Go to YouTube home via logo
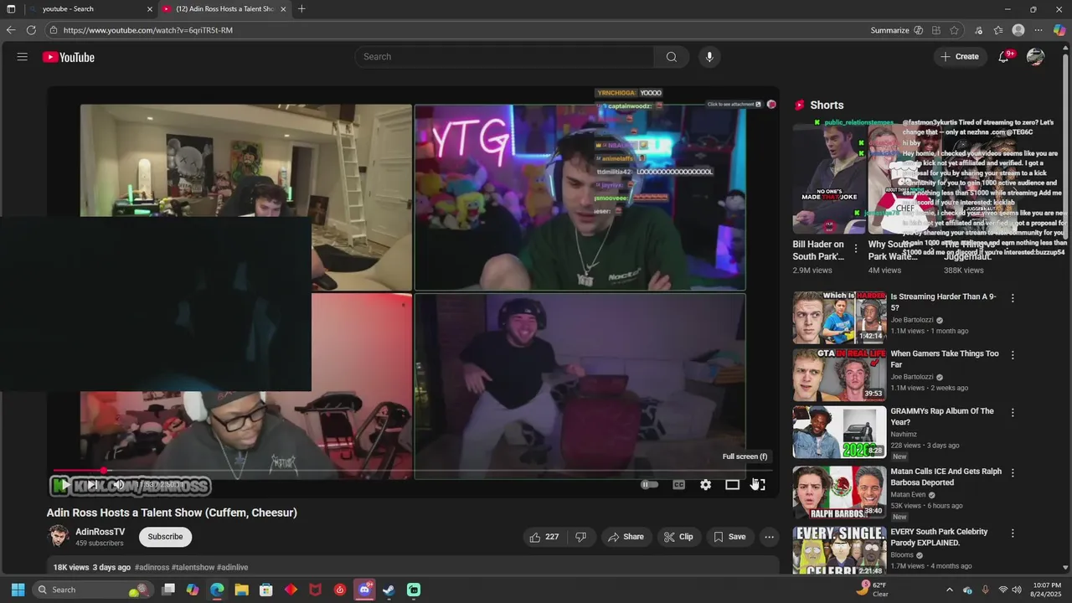 [x=69, y=57]
